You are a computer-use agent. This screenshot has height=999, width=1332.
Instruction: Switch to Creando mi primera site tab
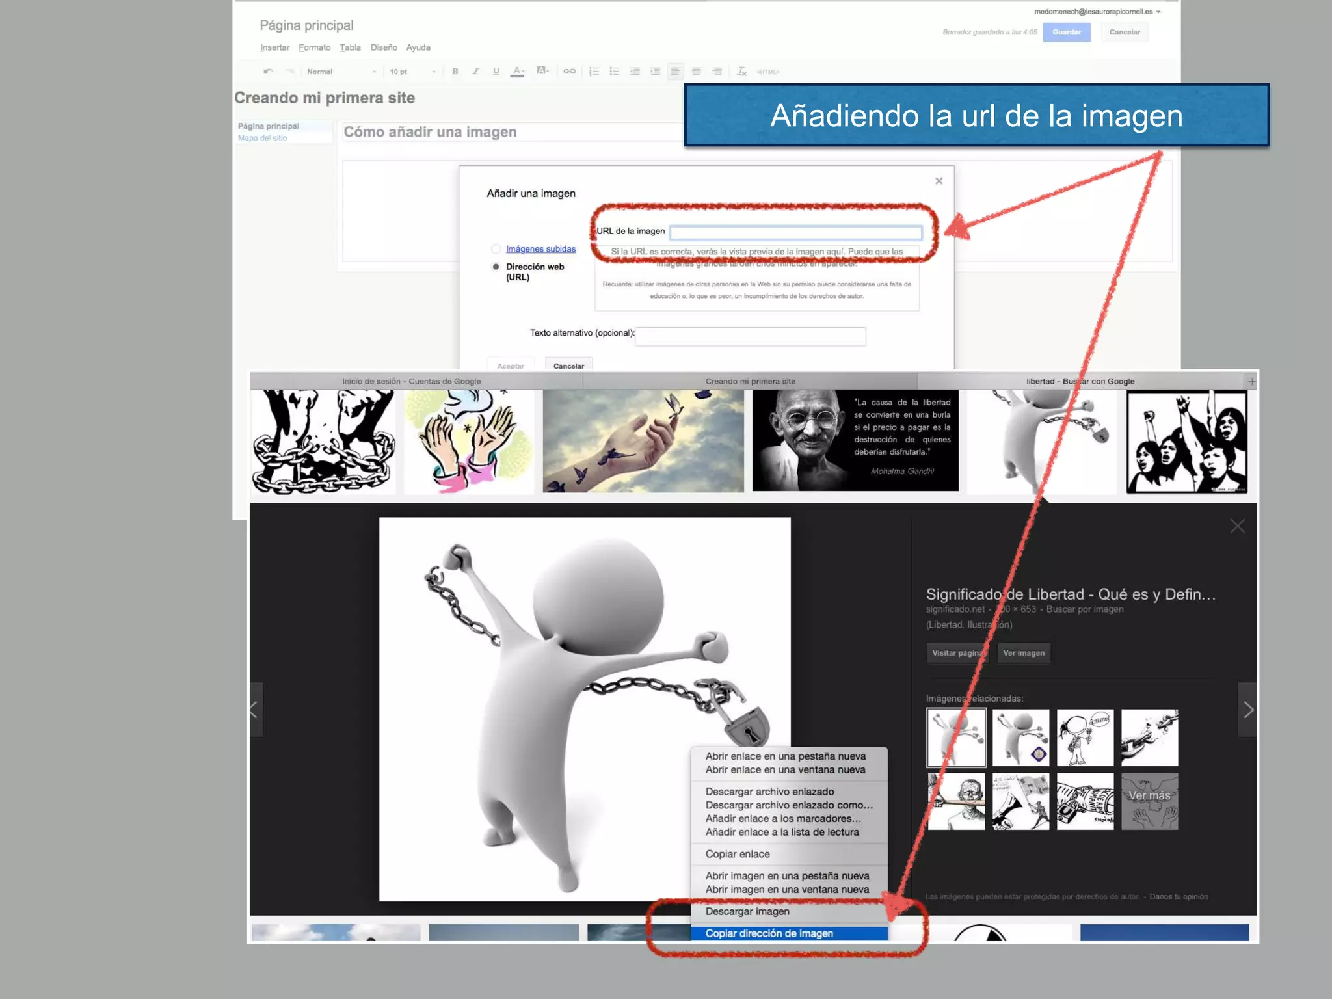click(751, 381)
